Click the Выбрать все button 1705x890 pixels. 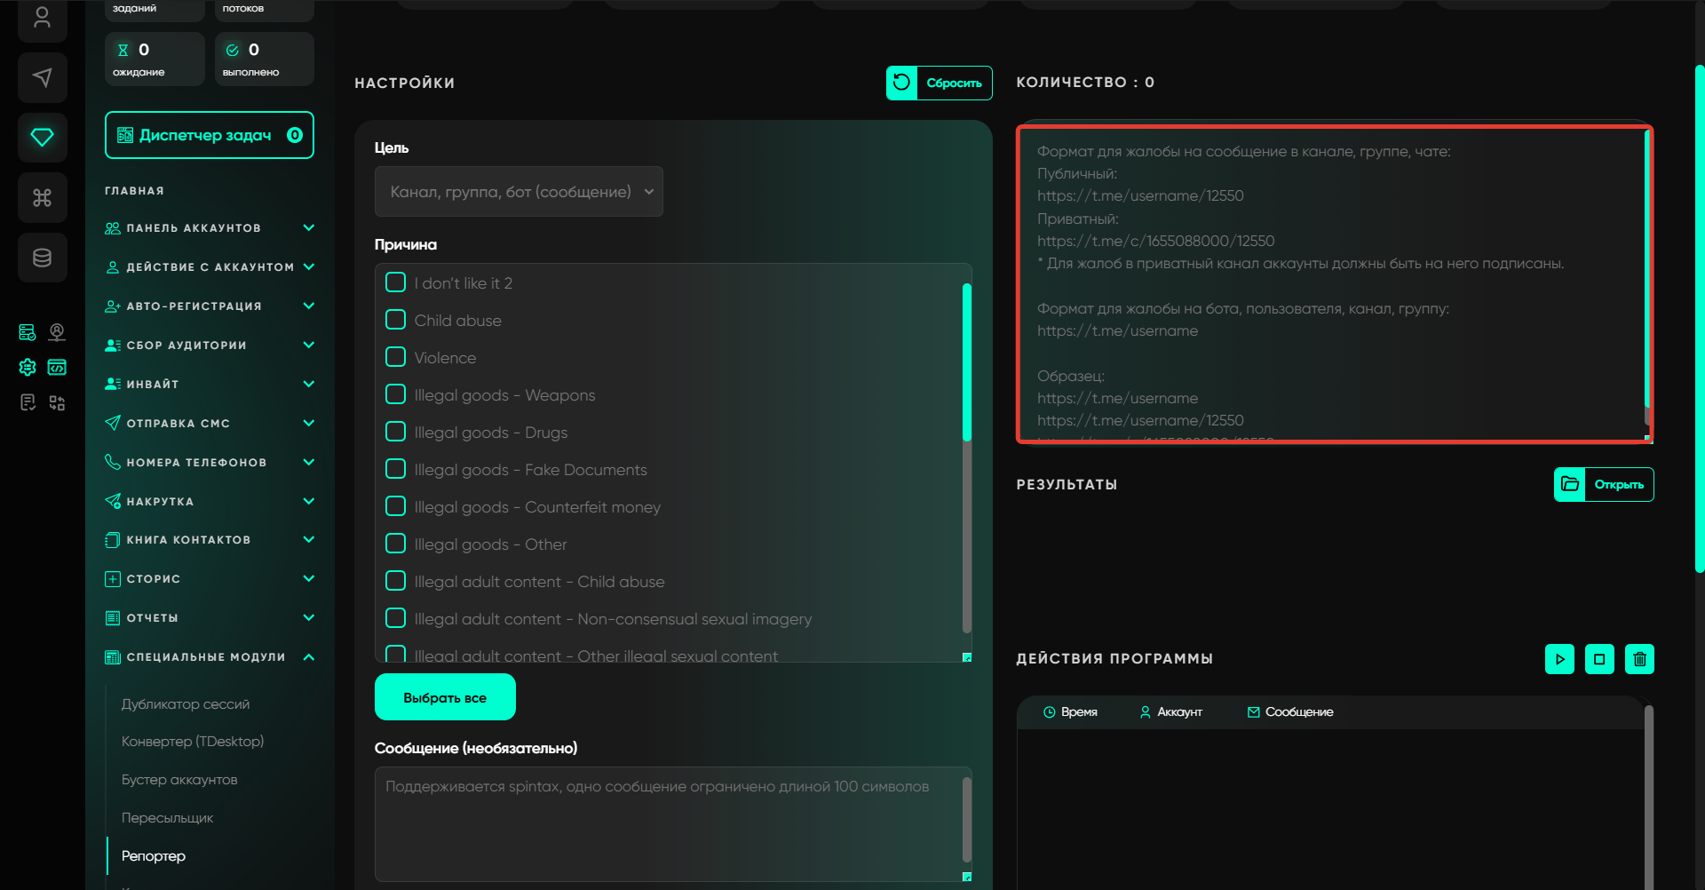coord(445,697)
